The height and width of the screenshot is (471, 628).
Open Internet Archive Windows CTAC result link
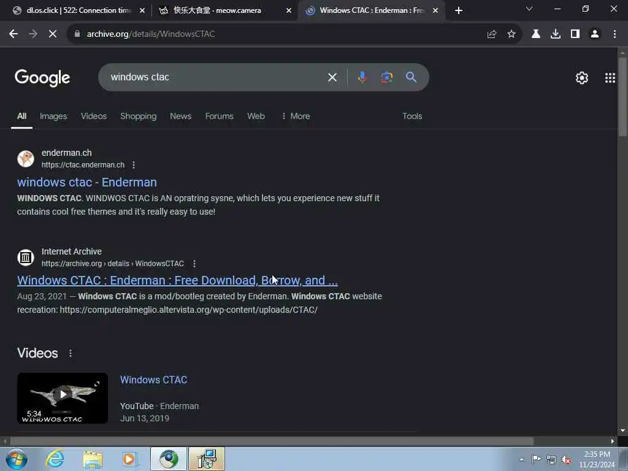(x=177, y=280)
